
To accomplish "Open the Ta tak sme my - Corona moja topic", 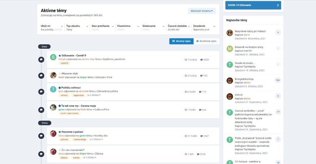I will 79,106.
